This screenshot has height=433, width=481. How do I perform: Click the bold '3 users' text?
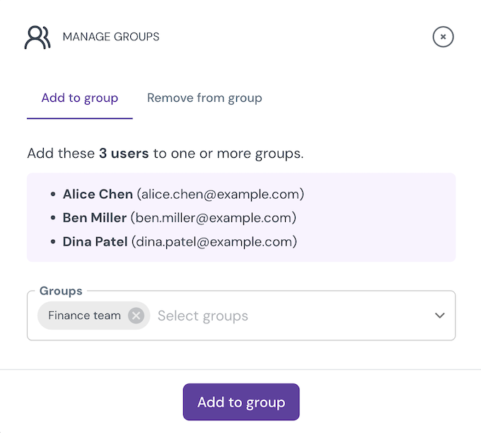pyautogui.click(x=124, y=153)
